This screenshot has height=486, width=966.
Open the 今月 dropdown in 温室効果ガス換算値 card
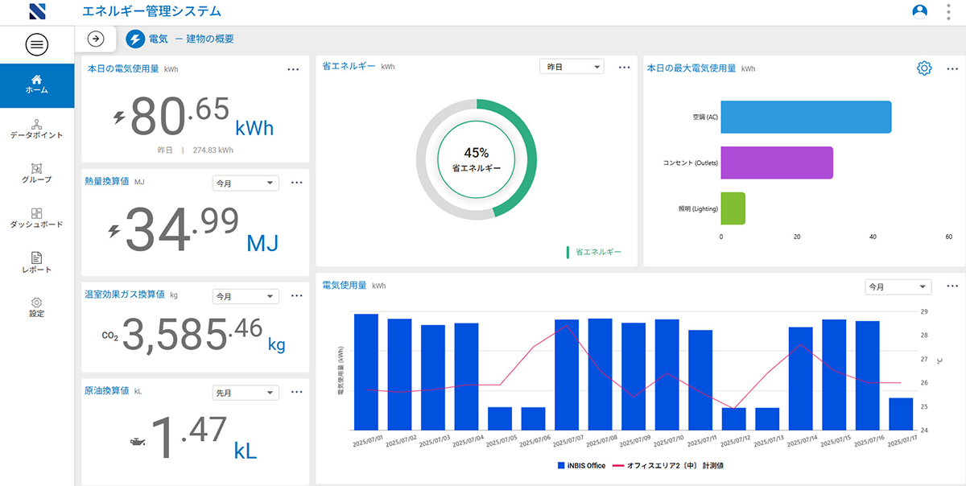pyautogui.click(x=246, y=296)
